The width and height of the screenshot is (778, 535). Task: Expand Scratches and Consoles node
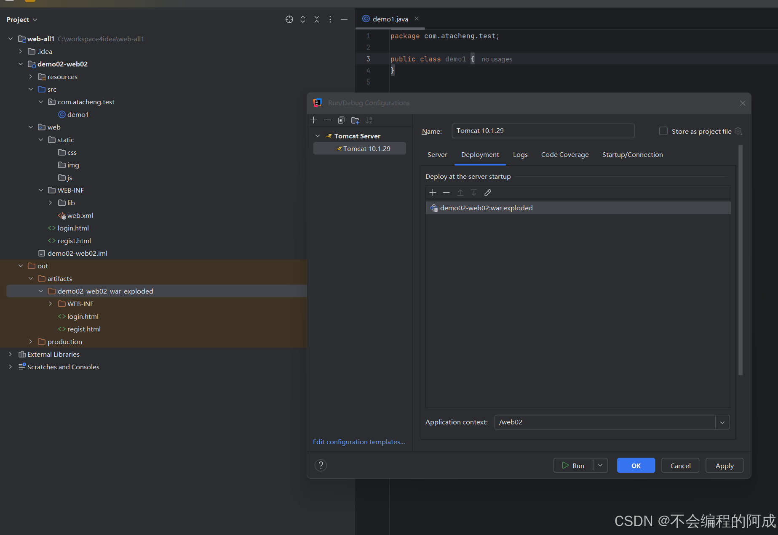[x=11, y=367]
